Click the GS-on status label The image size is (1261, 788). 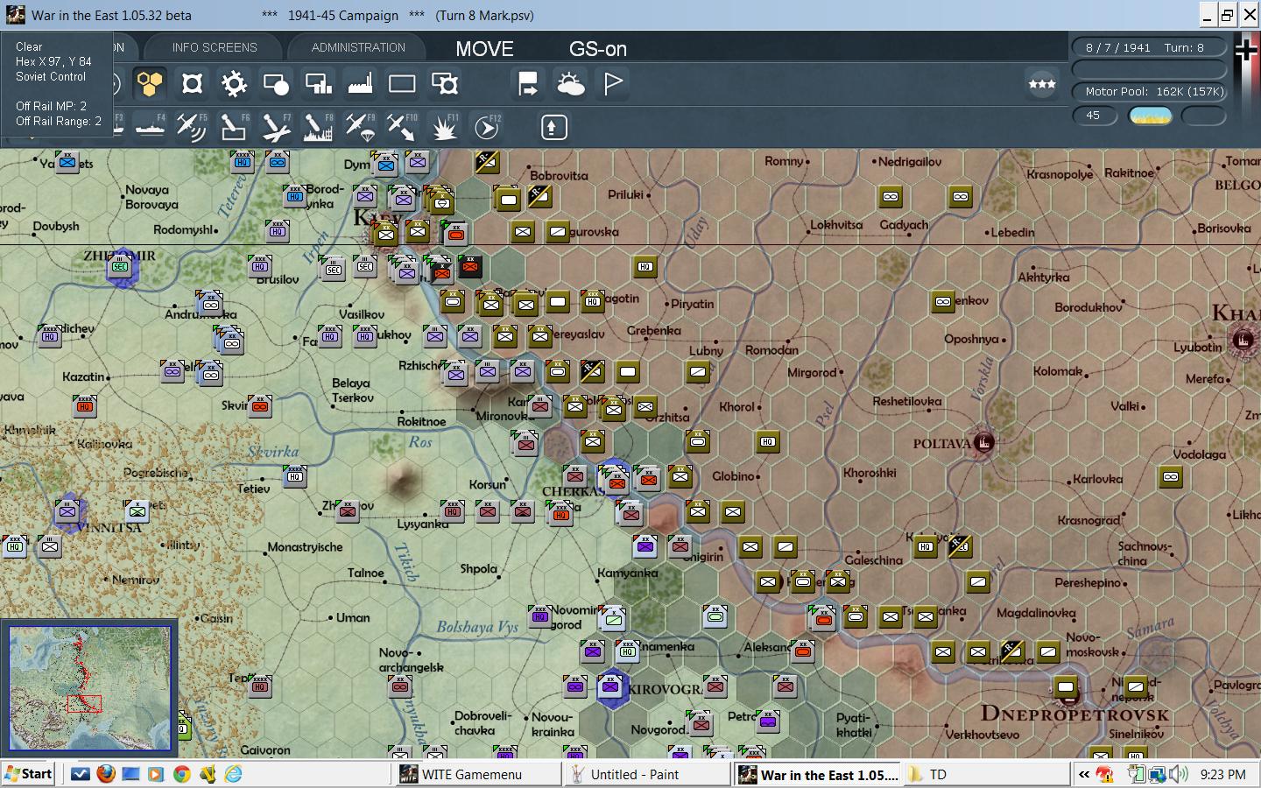[598, 49]
